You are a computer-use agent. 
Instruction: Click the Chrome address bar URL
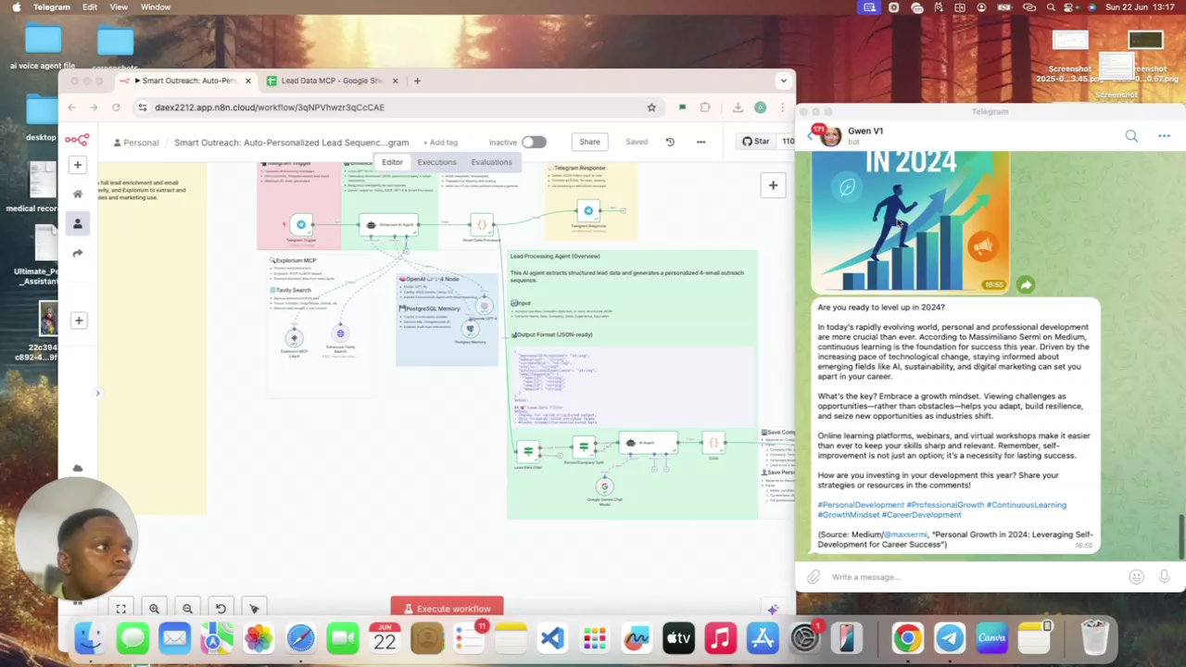[269, 107]
